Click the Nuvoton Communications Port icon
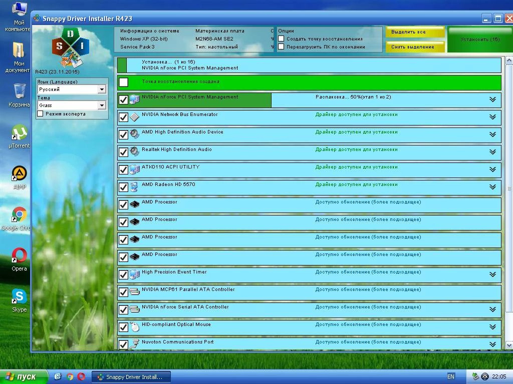The image size is (513, 384). click(x=134, y=344)
